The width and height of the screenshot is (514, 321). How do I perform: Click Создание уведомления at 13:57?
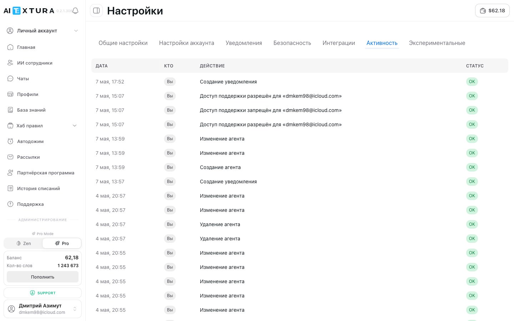point(228,182)
